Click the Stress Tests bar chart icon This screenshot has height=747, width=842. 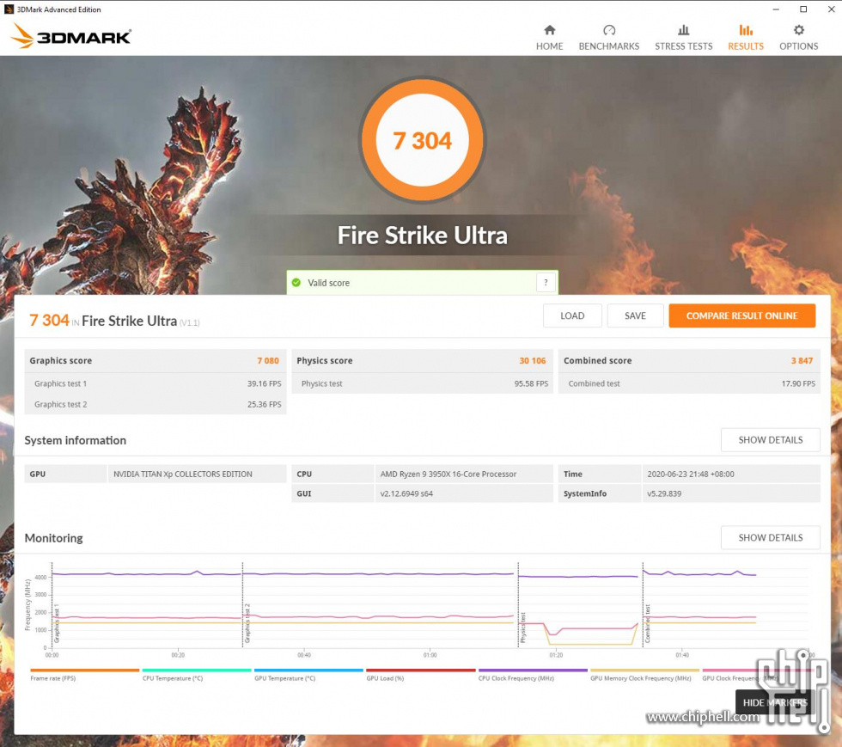(684, 30)
